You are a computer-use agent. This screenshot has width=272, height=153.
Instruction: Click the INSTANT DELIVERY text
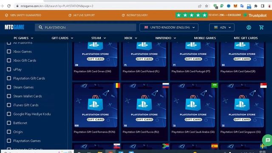(x=137, y=15)
